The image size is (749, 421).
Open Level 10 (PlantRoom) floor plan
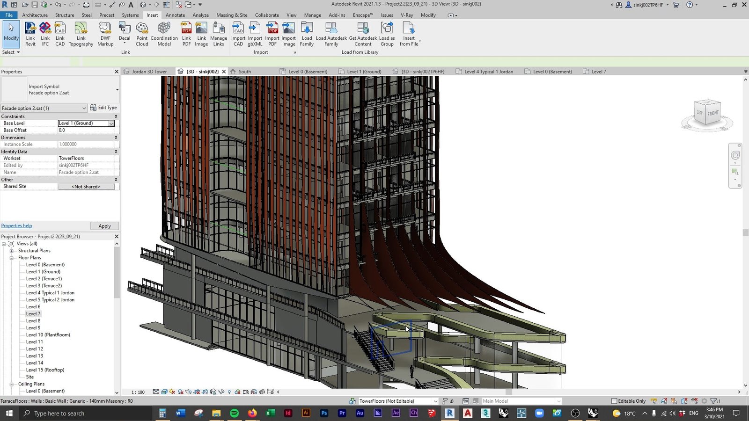48,335
